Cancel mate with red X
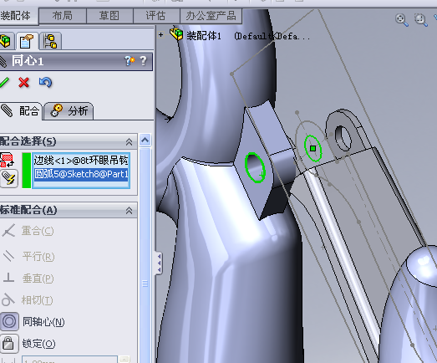This screenshot has width=437, height=363. [x=23, y=83]
